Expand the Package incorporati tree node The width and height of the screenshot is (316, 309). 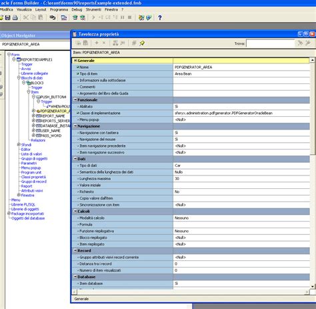[x=9, y=214]
